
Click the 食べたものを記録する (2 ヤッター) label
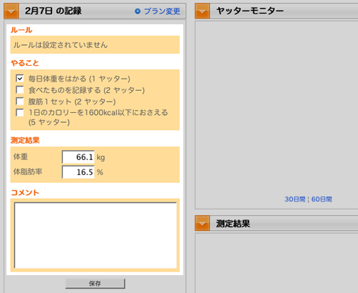[87, 90]
